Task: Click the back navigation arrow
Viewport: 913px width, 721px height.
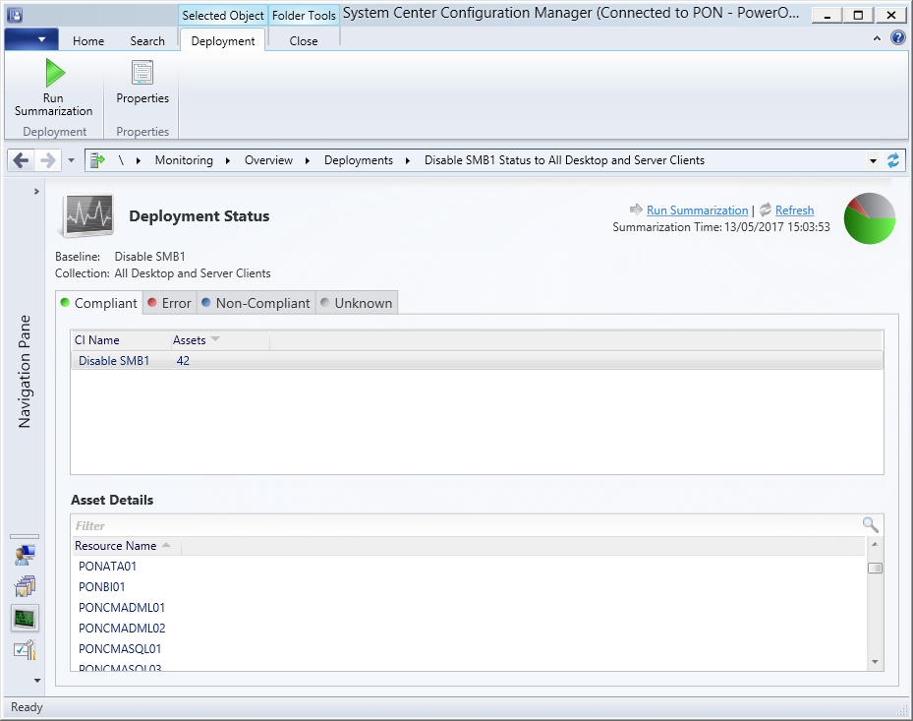Action: [x=20, y=159]
